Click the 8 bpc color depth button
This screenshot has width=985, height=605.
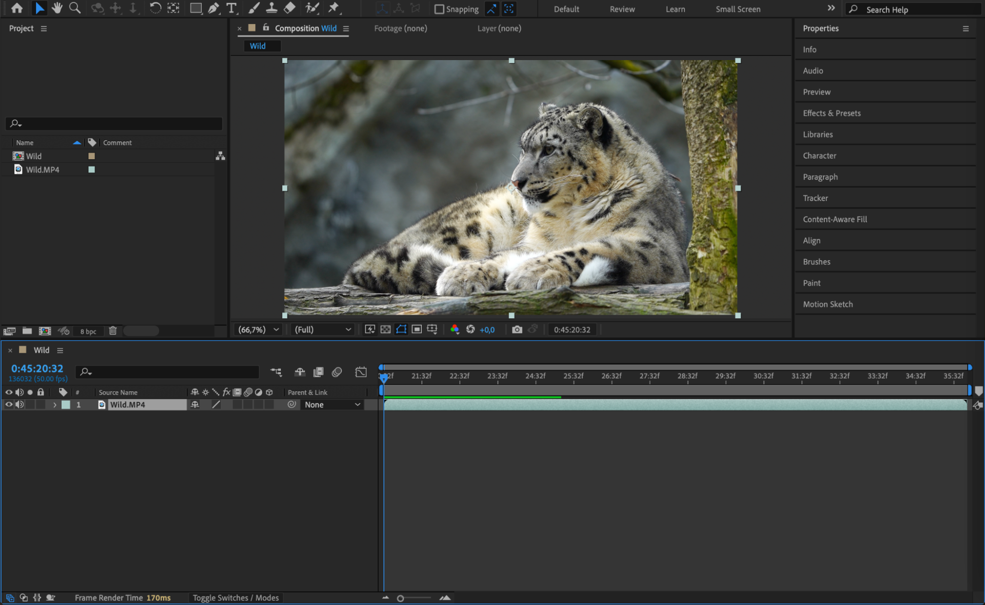click(x=88, y=332)
